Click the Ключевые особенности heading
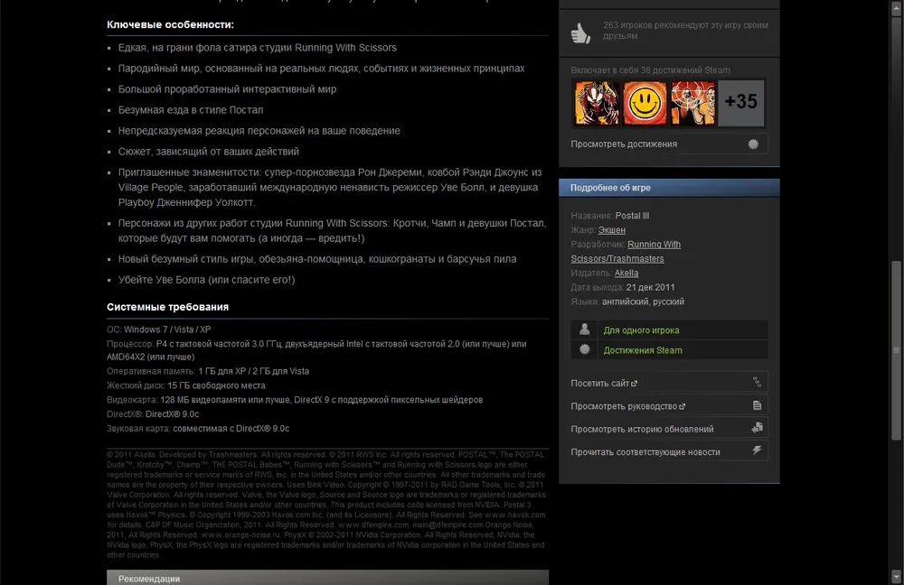 click(x=170, y=24)
